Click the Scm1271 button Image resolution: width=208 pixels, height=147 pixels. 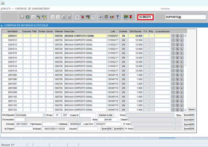click(119, 129)
